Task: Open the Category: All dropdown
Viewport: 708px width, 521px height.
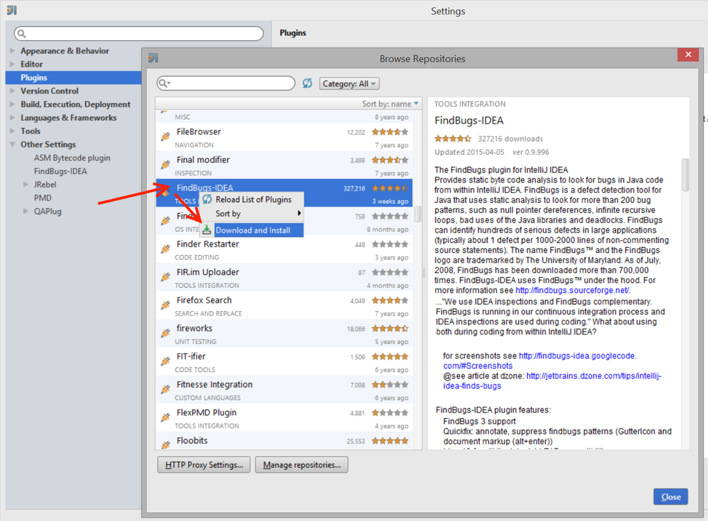Action: [x=349, y=84]
